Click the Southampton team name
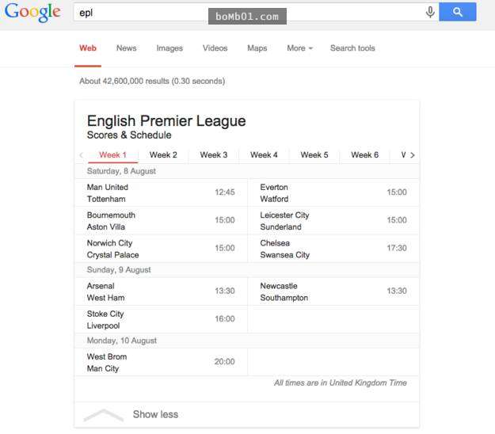This screenshot has width=495, height=434. pos(284,298)
